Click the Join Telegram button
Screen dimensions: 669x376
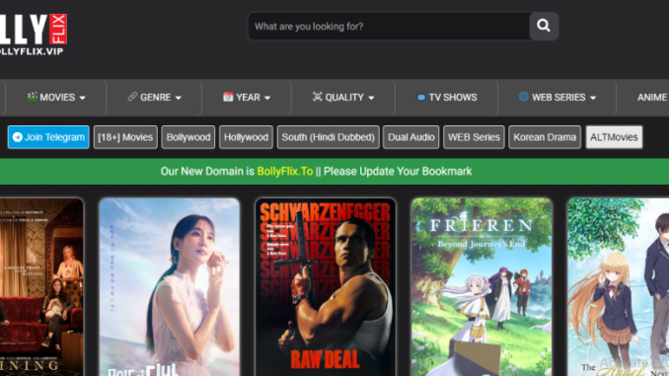point(48,137)
